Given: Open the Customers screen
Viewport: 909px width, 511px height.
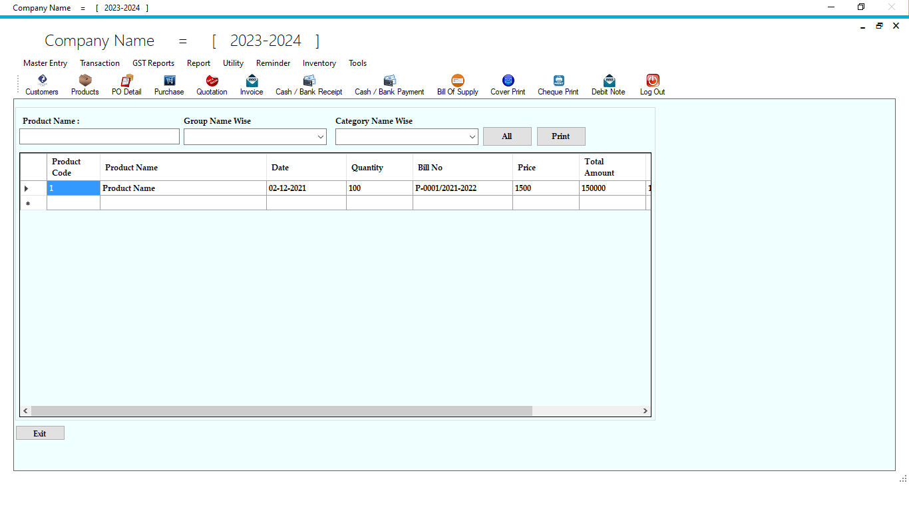Looking at the screenshot, I should coord(41,85).
